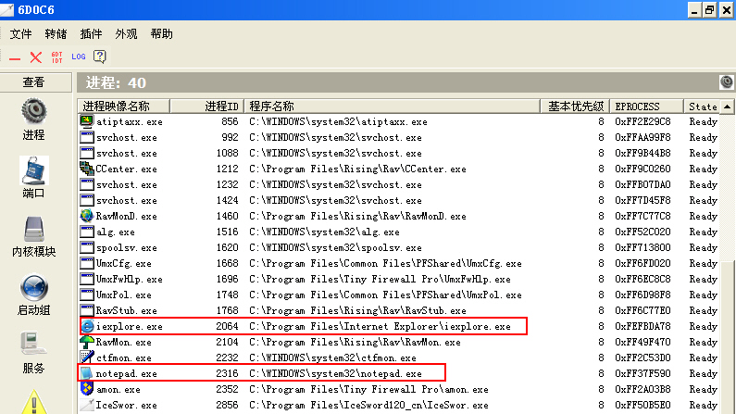This screenshot has width=736, height=414.
Task: Click the spoolsv.exe window icon
Action: pyautogui.click(x=86, y=247)
